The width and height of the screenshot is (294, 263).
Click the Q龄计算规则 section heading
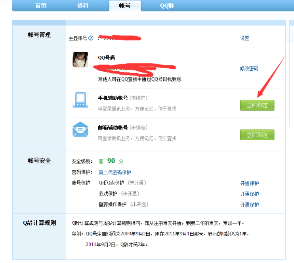tap(39, 223)
